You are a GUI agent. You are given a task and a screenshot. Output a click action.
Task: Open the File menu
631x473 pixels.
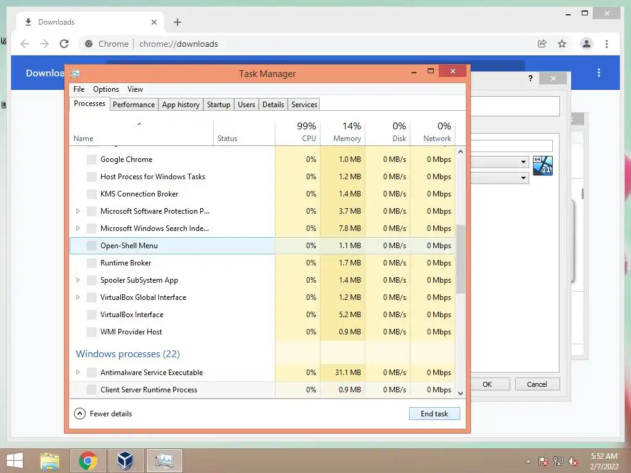pos(79,89)
